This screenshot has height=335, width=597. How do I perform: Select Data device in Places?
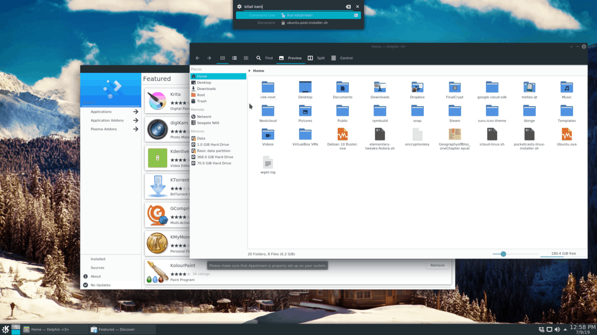point(218,138)
